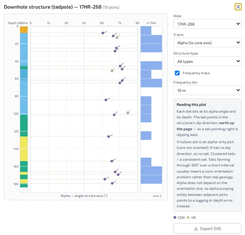Image resolution: width=245 pixels, height=235 pixels.
Task: Click the Export SVG button
Action: [x=207, y=229]
